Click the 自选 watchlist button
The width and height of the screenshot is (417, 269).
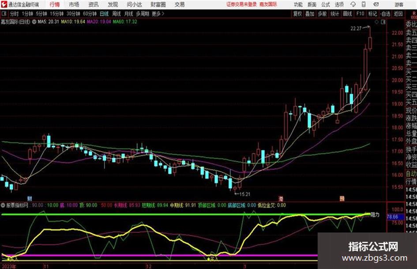point(385,14)
